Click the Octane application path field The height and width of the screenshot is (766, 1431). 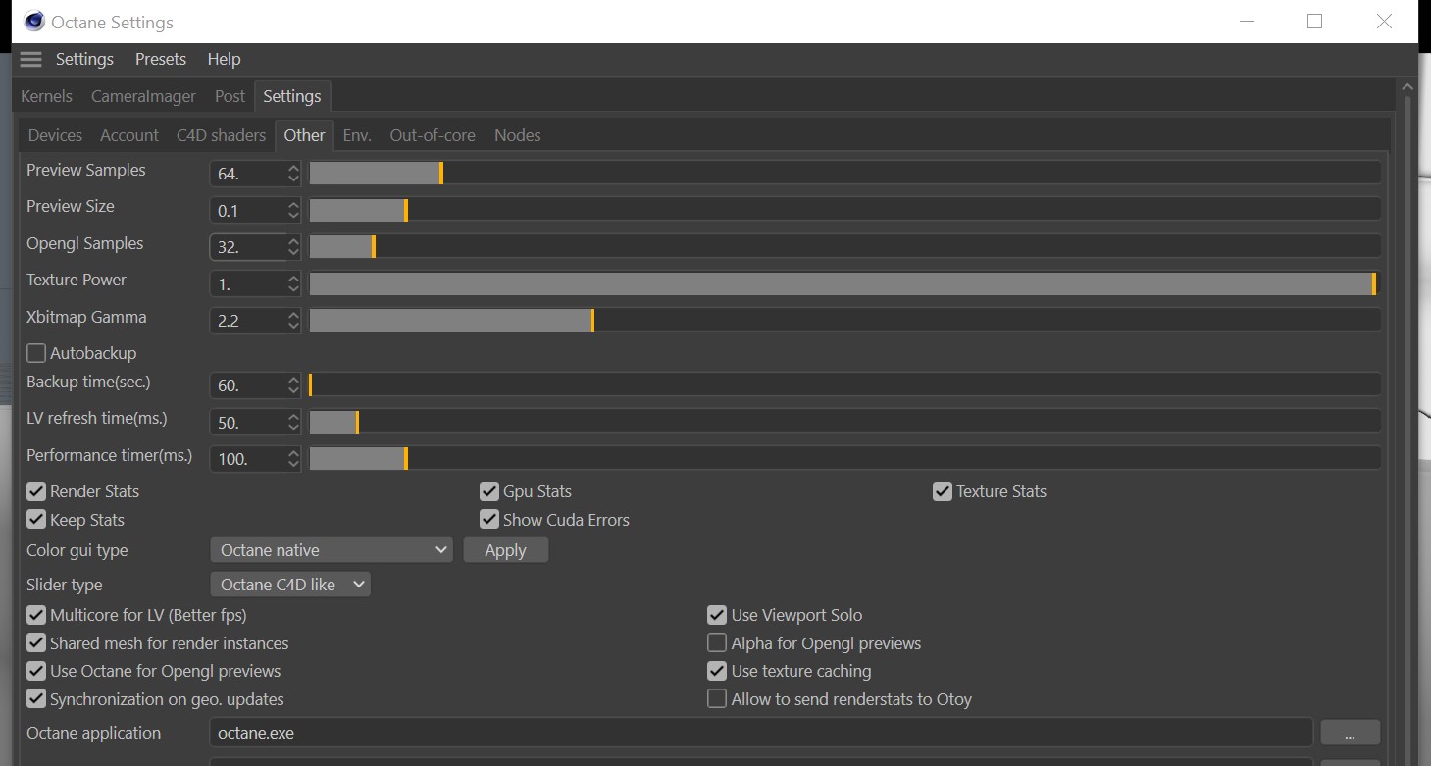coord(760,733)
